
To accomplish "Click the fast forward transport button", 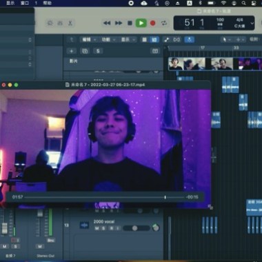I will click(x=119, y=23).
